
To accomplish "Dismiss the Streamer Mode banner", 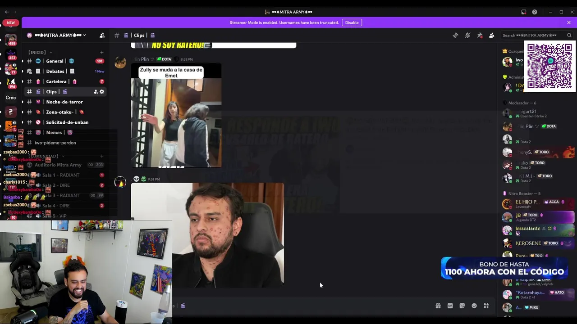I will click(569, 22).
